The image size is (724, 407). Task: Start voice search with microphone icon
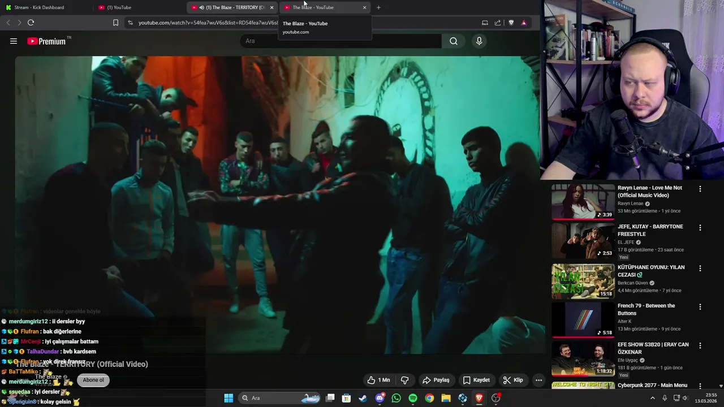(x=479, y=41)
